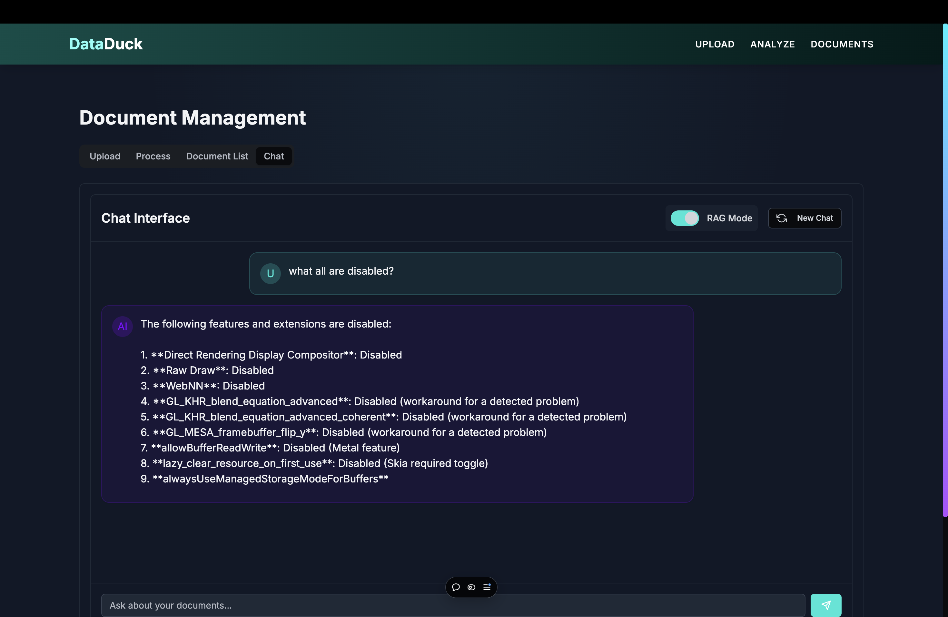Click the speech bubble comment icon

(456, 587)
